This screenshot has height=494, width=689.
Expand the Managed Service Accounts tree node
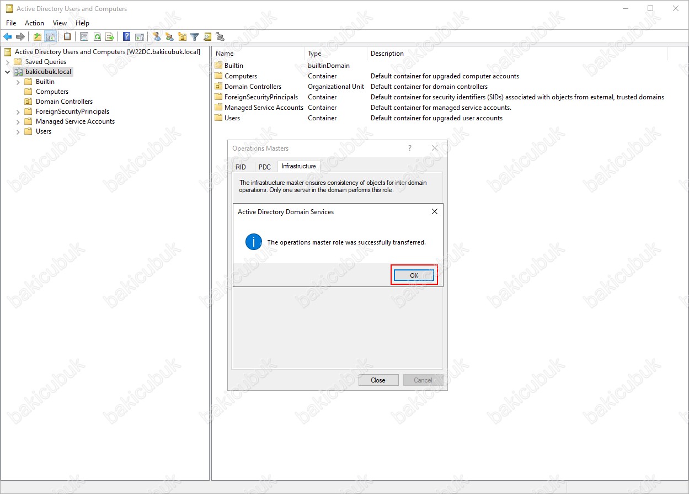click(18, 121)
